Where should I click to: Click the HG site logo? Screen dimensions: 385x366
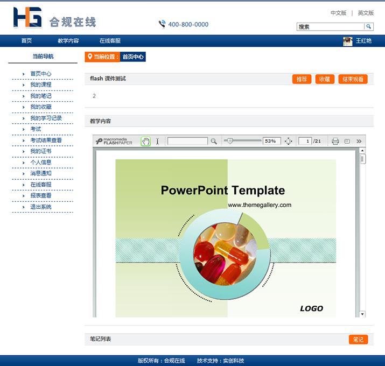click(x=28, y=17)
